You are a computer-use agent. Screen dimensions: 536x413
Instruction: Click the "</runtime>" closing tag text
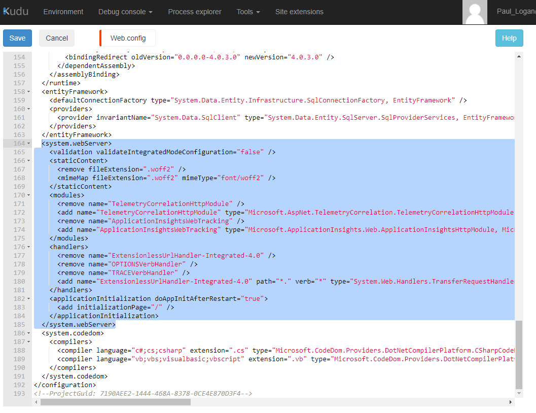click(x=61, y=83)
